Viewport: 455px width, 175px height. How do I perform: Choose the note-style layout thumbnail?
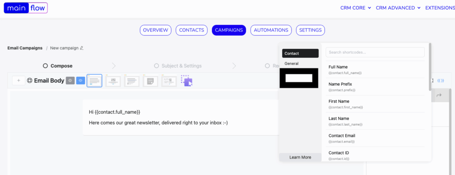click(150, 81)
